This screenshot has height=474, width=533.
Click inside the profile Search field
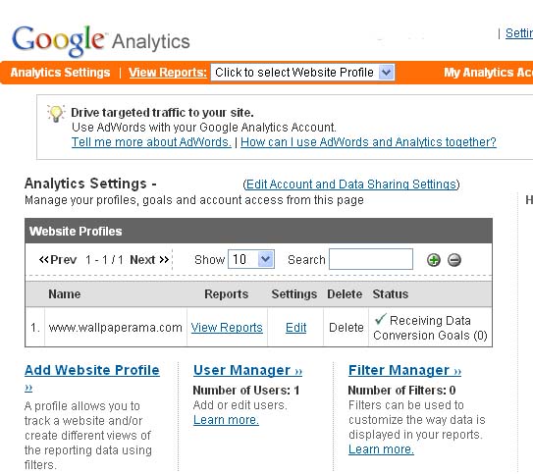(371, 259)
